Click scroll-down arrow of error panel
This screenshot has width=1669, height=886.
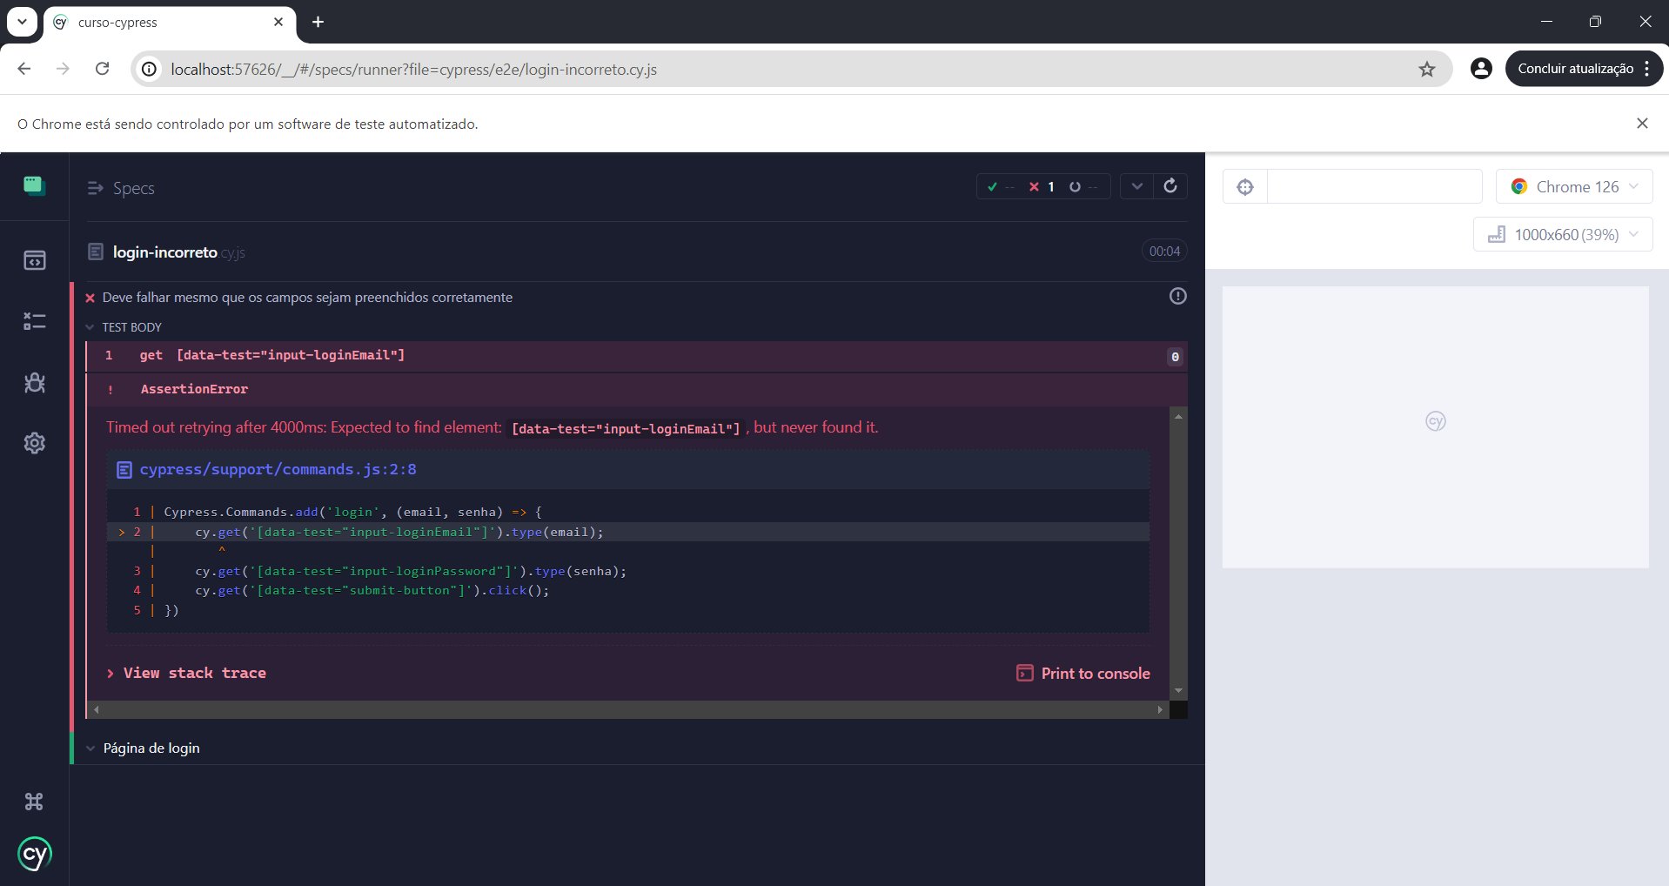[x=1178, y=691]
